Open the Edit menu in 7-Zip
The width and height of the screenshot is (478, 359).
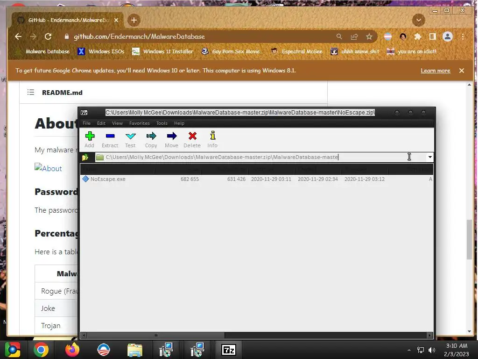point(101,123)
